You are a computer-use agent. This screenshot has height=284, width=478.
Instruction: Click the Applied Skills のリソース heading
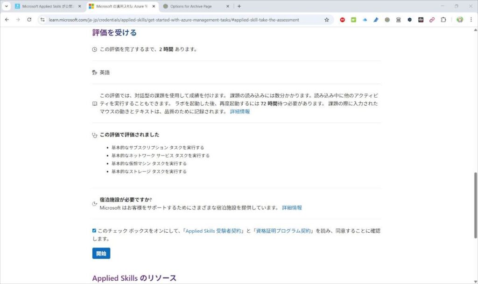click(x=134, y=278)
